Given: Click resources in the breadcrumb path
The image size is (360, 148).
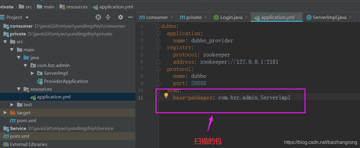Looking at the screenshot, I should tap(77, 7).
